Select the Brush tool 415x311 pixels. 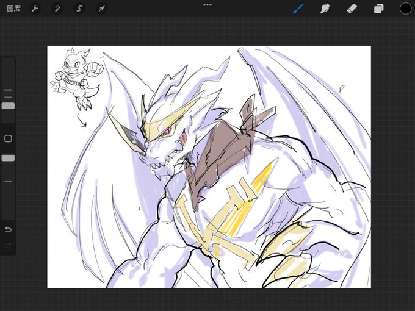(298, 9)
